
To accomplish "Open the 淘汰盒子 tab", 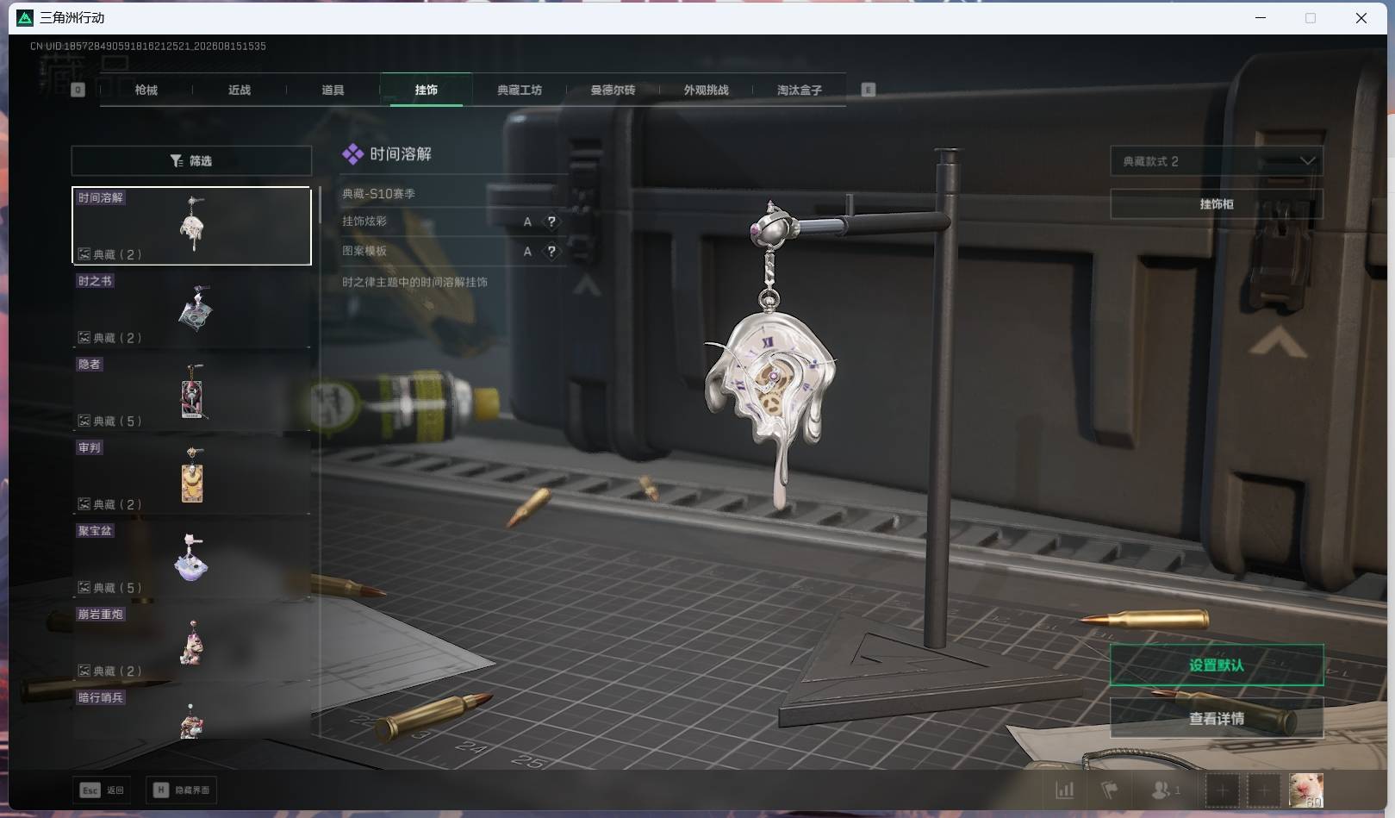I will pyautogui.click(x=799, y=90).
